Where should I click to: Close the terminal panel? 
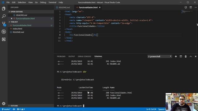(x=196, y=56)
